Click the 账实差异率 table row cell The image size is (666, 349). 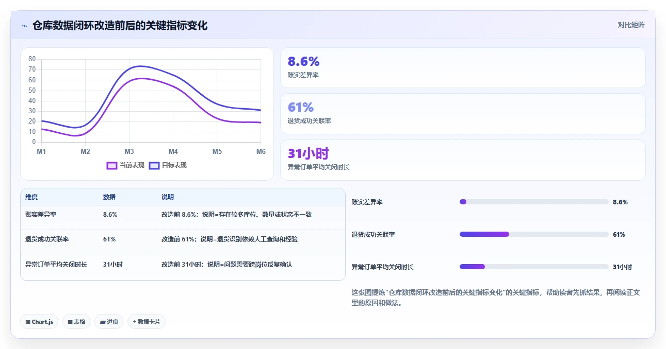coord(41,215)
